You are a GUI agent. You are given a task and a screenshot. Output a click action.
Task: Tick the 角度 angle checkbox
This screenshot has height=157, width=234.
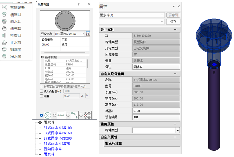pyautogui.click(x=42, y=96)
